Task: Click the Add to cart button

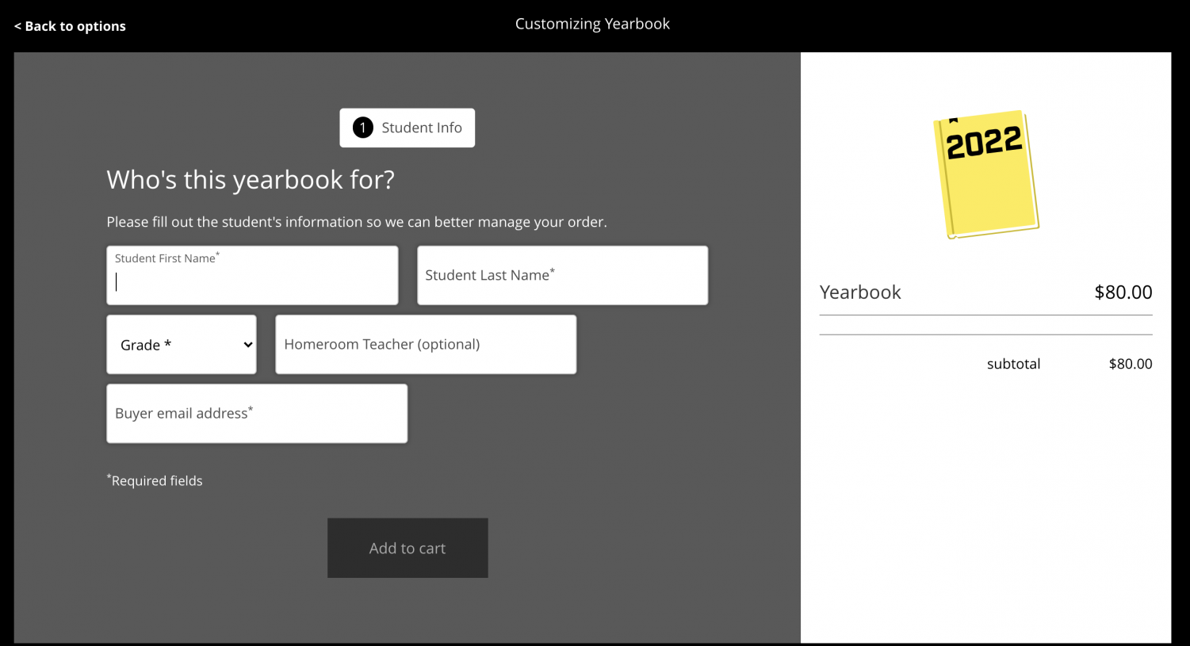Action: (408, 548)
